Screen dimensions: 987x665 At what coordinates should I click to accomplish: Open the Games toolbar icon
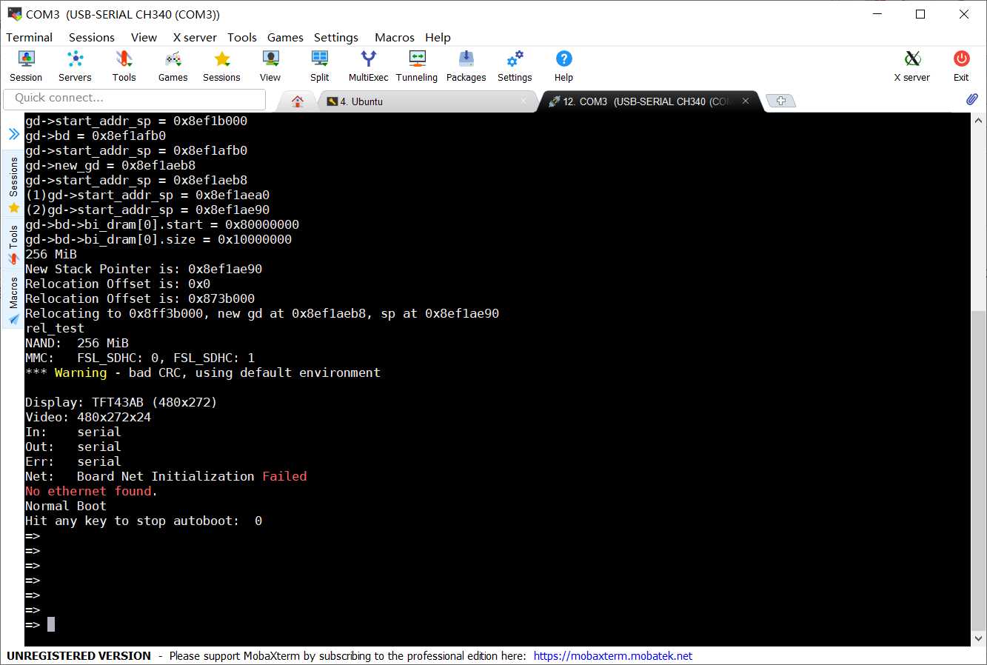(173, 65)
